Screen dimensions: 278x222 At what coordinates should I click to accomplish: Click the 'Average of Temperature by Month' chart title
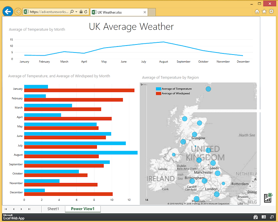tap(37, 30)
